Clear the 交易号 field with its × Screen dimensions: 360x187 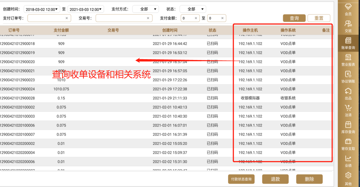148,18
